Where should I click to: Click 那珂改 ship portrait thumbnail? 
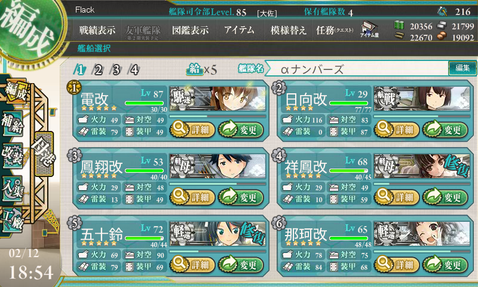coord(422,233)
